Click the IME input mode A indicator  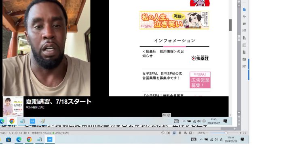coord(221,140)
